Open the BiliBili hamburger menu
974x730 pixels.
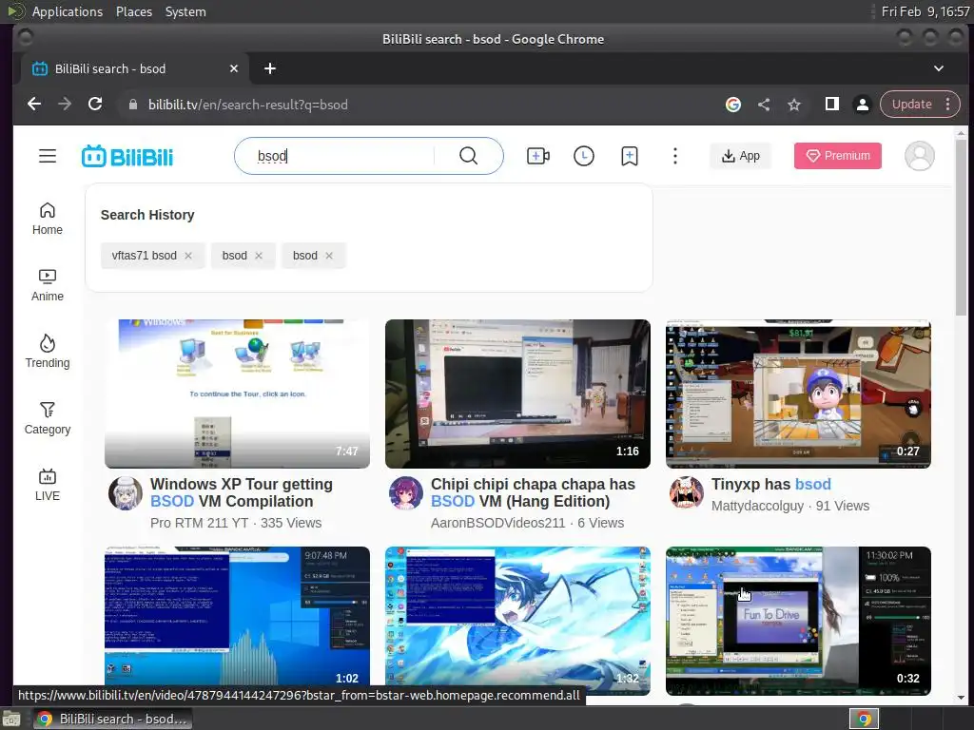pos(48,156)
